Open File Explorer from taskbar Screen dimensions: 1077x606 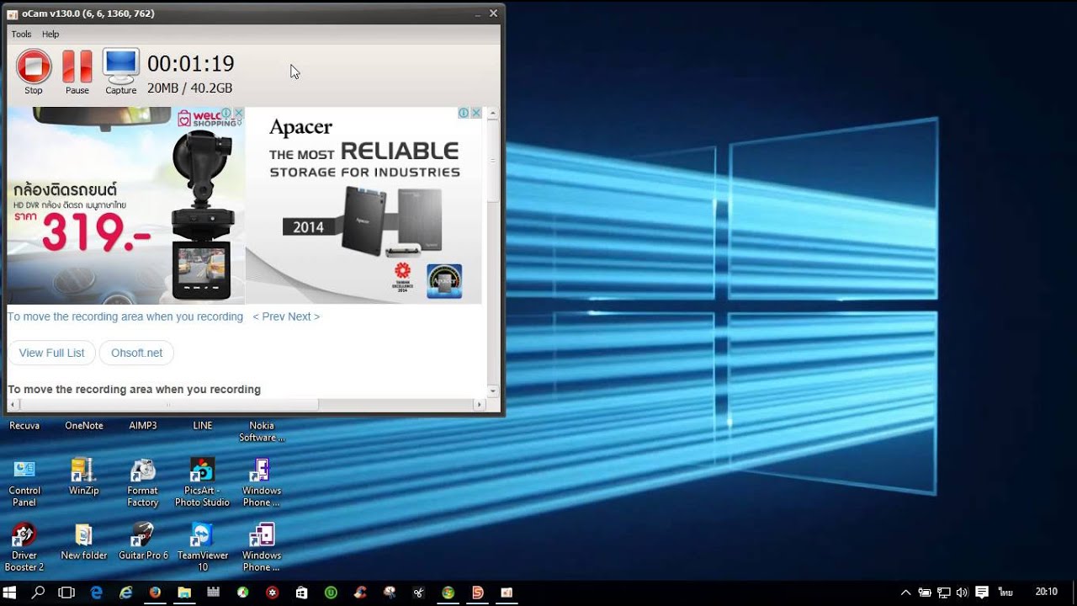click(184, 593)
